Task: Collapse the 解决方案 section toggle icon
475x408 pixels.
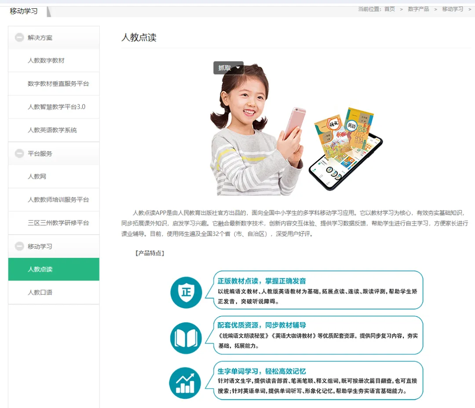Action: pyautogui.click(x=19, y=37)
